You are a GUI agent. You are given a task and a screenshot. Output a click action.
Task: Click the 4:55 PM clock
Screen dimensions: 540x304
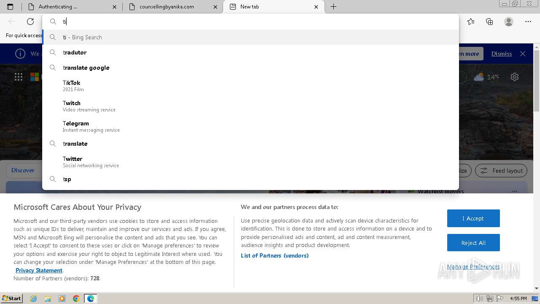[518, 299]
